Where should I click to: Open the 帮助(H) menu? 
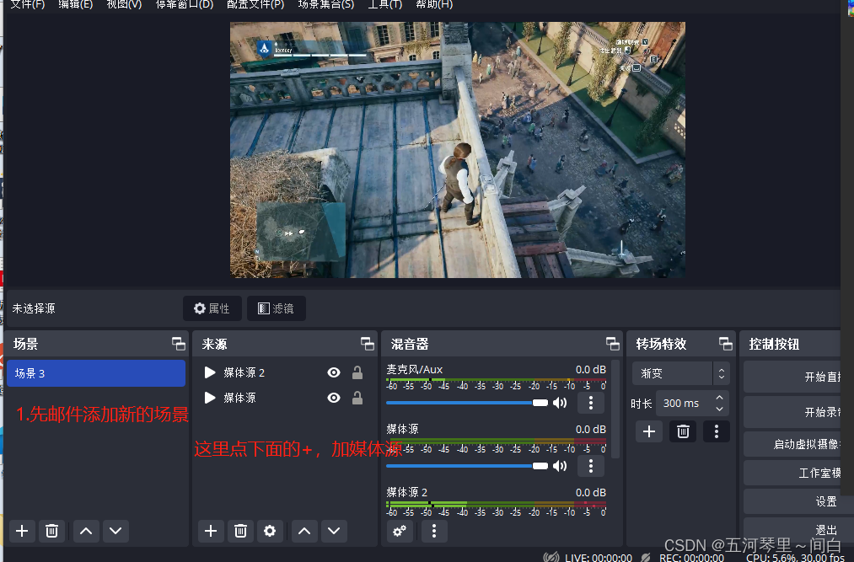[x=434, y=4]
